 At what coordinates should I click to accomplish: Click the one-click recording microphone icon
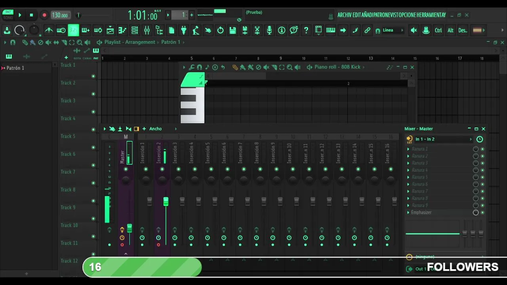point(269,30)
